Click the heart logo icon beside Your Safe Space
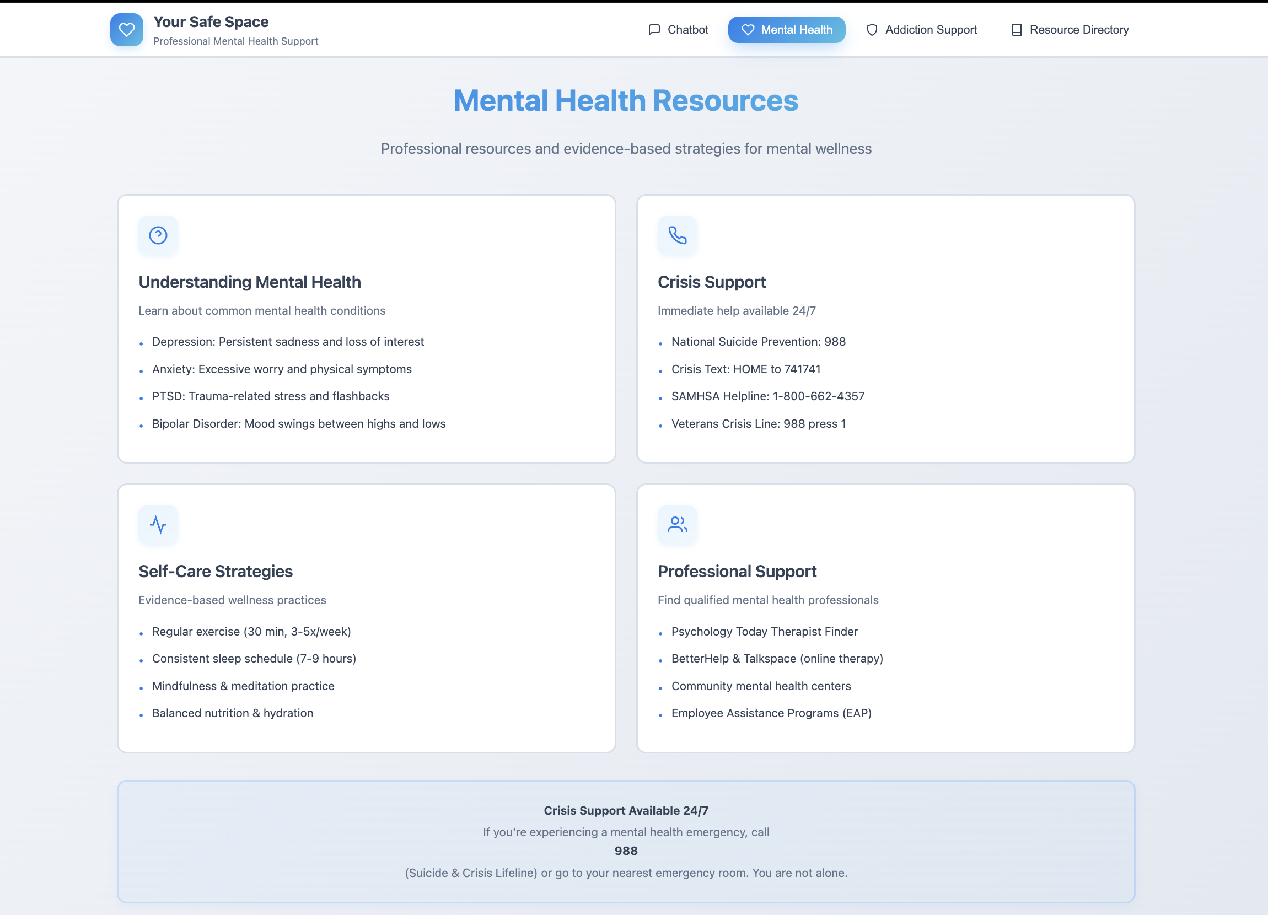Viewport: 1268px width, 915px height. (x=126, y=30)
